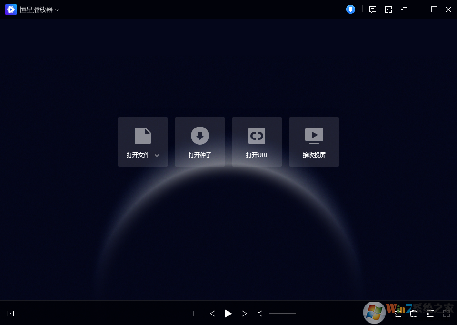Expand the dropdown arrow beside 打开文件
The width and height of the screenshot is (457, 325).
coord(157,155)
